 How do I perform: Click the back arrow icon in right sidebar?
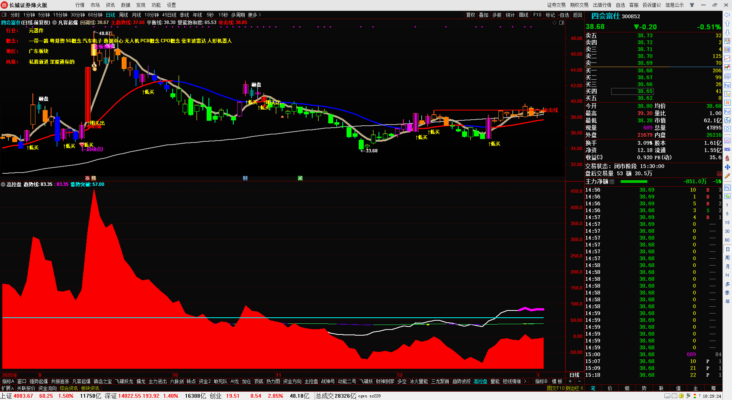click(727, 15)
